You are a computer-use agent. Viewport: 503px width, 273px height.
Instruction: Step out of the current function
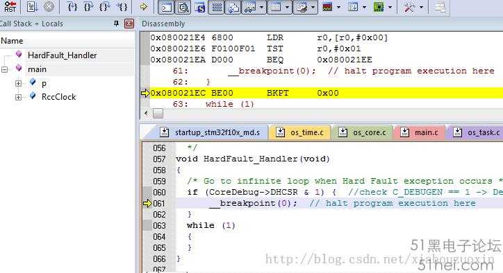point(105,7)
